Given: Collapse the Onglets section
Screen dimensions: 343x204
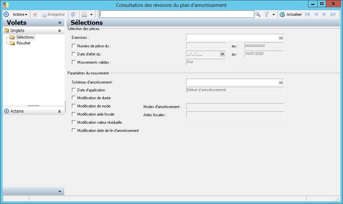Looking at the screenshot, I should 59,31.
